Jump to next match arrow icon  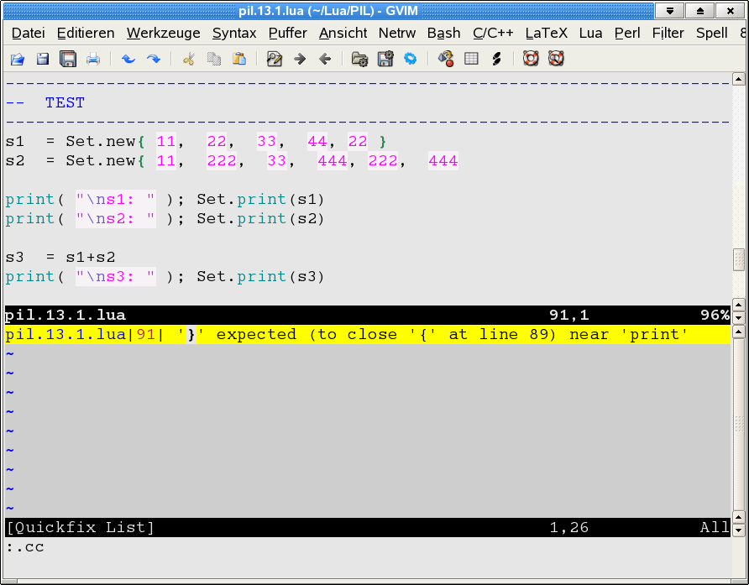(300, 60)
